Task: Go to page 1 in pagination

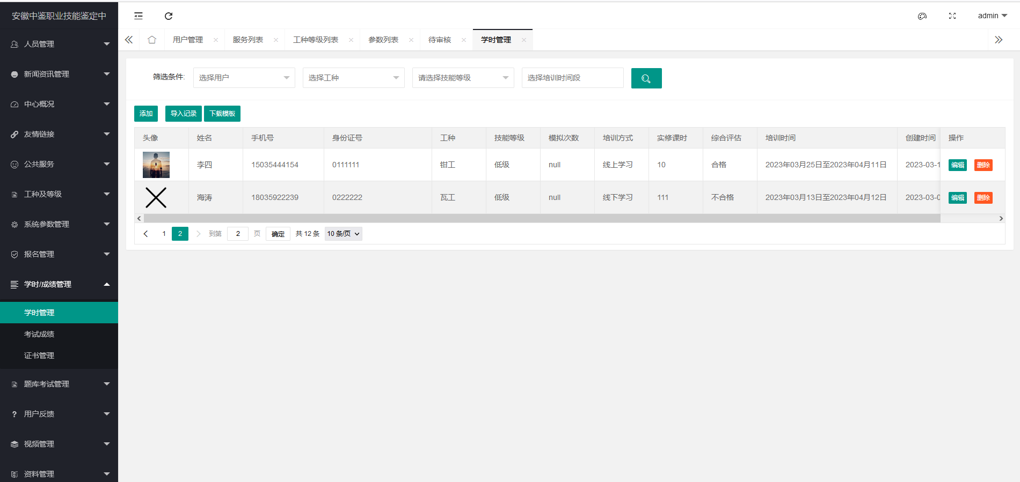Action: pyautogui.click(x=164, y=234)
